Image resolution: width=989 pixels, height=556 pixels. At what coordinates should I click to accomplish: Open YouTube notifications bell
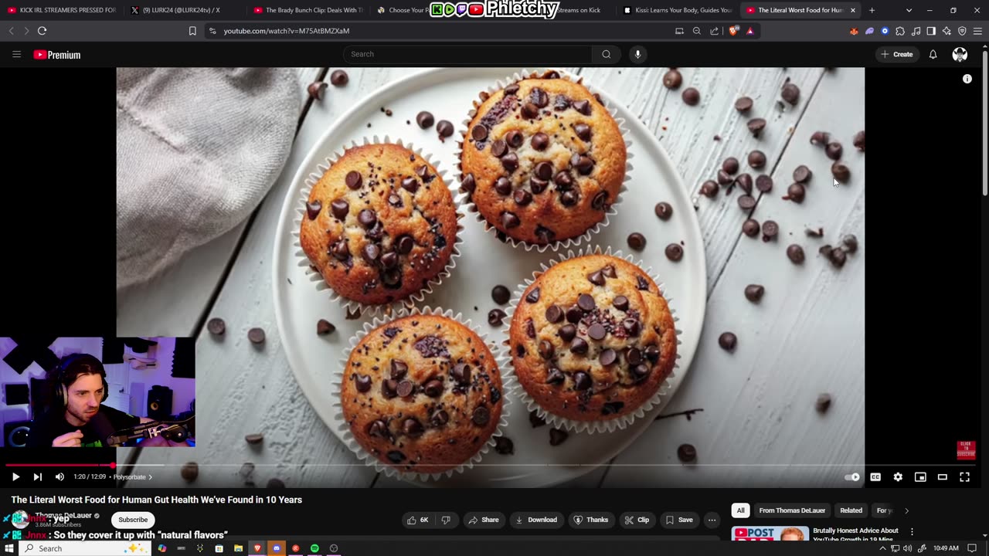click(x=933, y=54)
